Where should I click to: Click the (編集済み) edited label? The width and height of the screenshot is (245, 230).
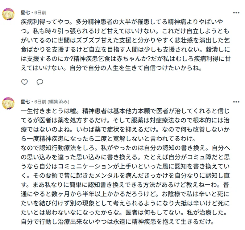click(x=58, y=102)
